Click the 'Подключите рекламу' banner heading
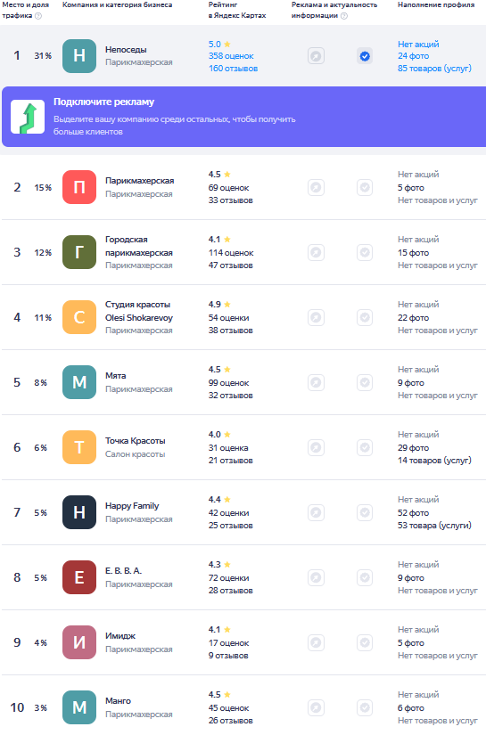The width and height of the screenshot is (486, 735). [103, 102]
